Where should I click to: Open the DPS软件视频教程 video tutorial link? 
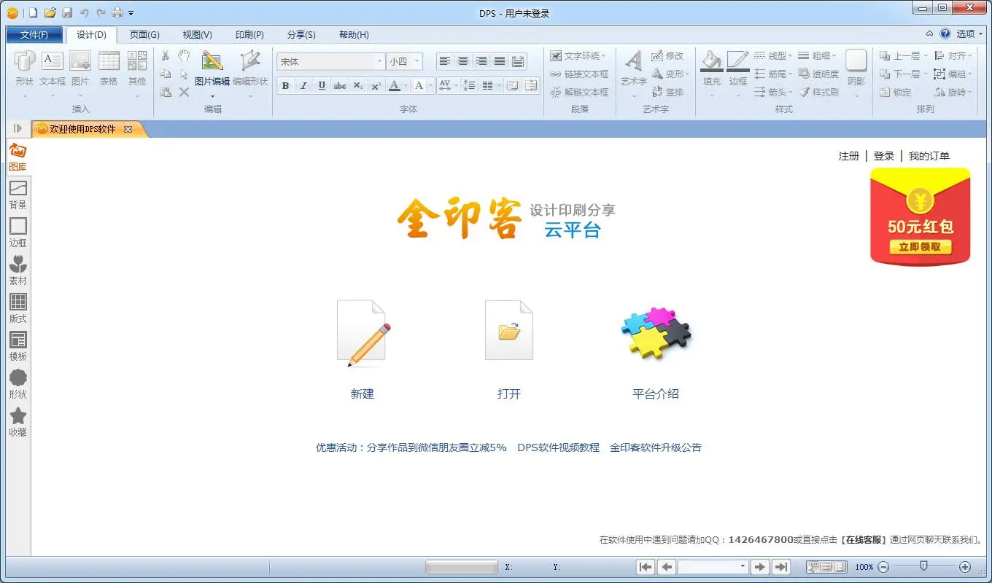point(558,447)
